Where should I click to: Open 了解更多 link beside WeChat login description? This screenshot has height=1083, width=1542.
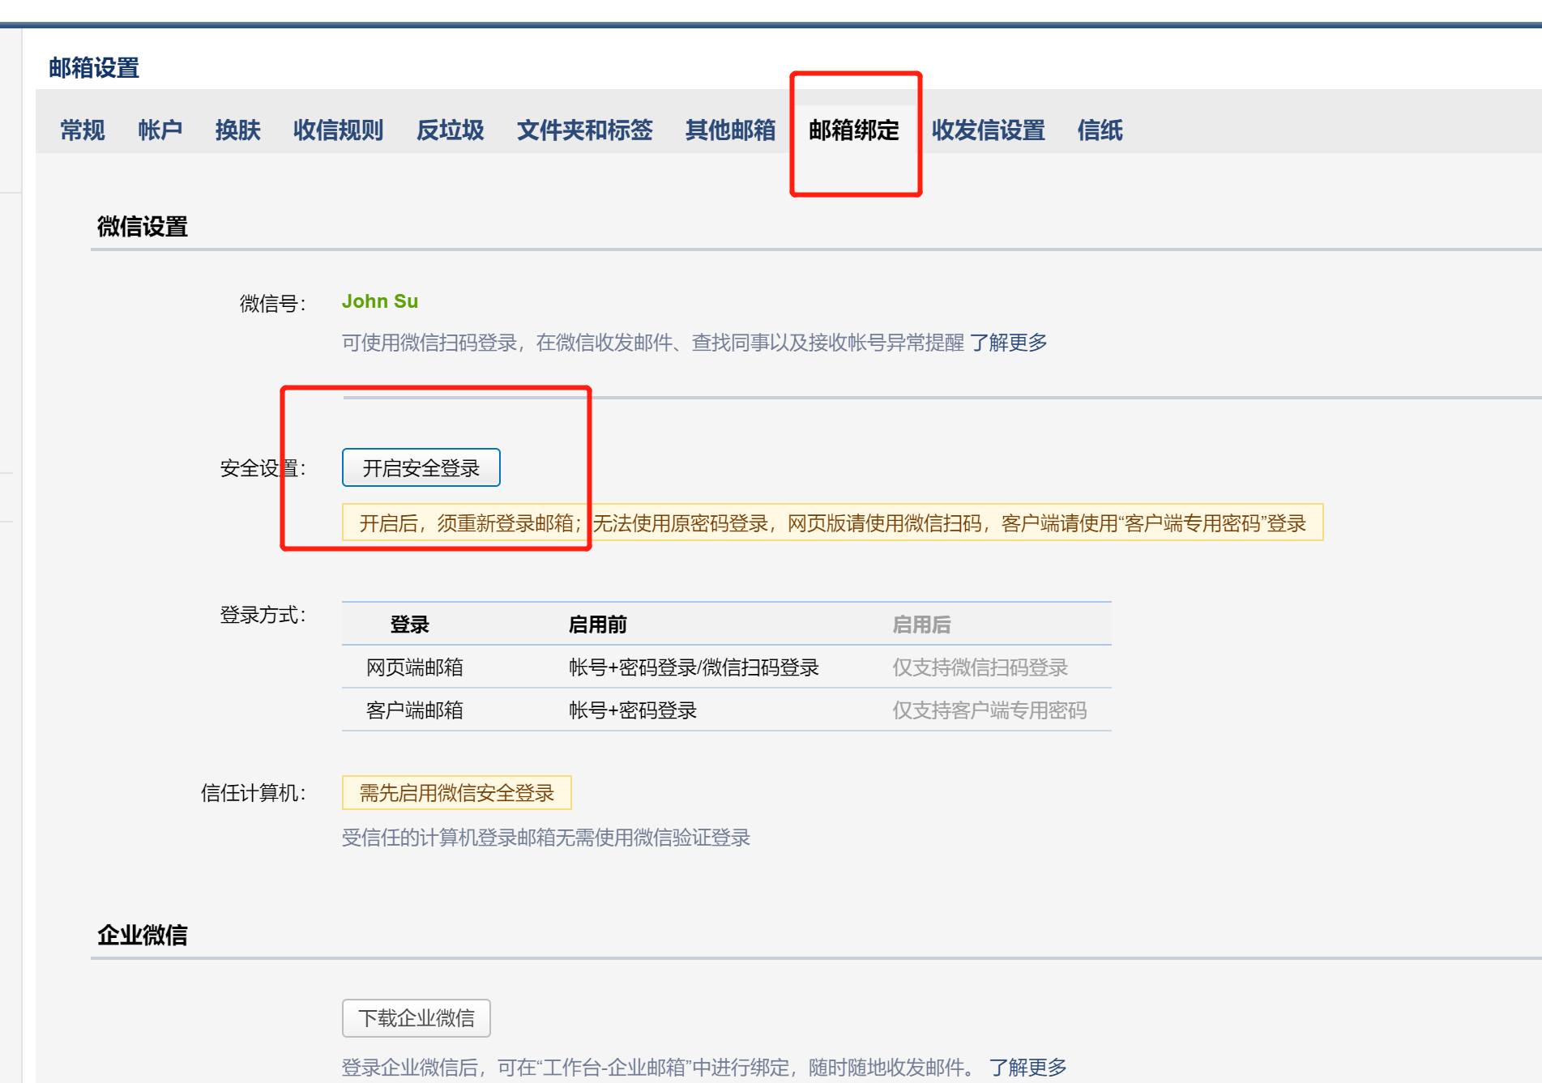[1009, 343]
